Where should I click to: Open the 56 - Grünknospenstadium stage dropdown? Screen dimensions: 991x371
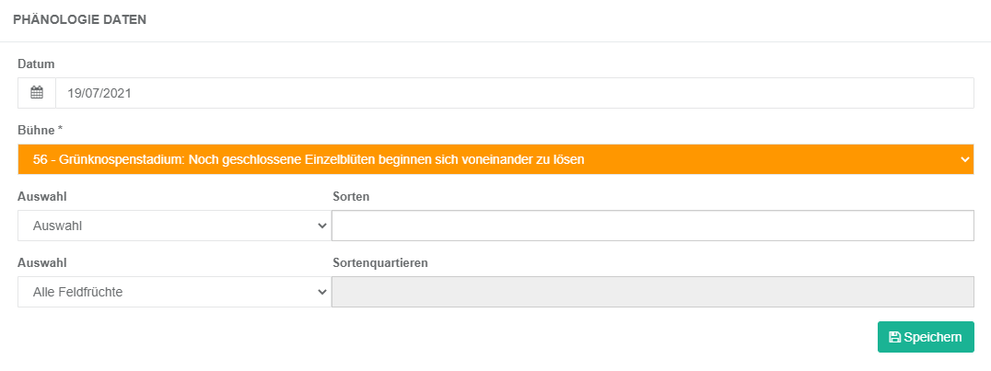coord(495,160)
